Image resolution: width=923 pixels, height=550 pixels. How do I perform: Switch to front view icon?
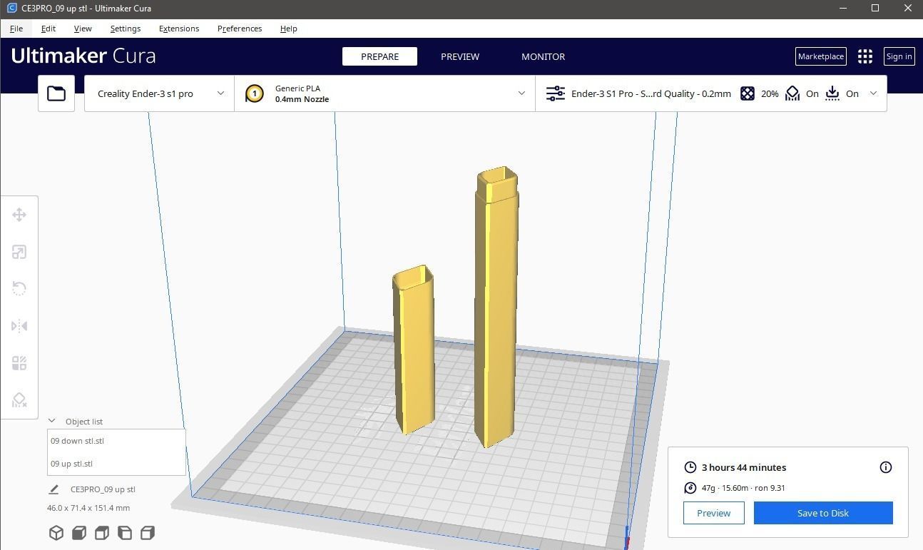pyautogui.click(x=79, y=533)
